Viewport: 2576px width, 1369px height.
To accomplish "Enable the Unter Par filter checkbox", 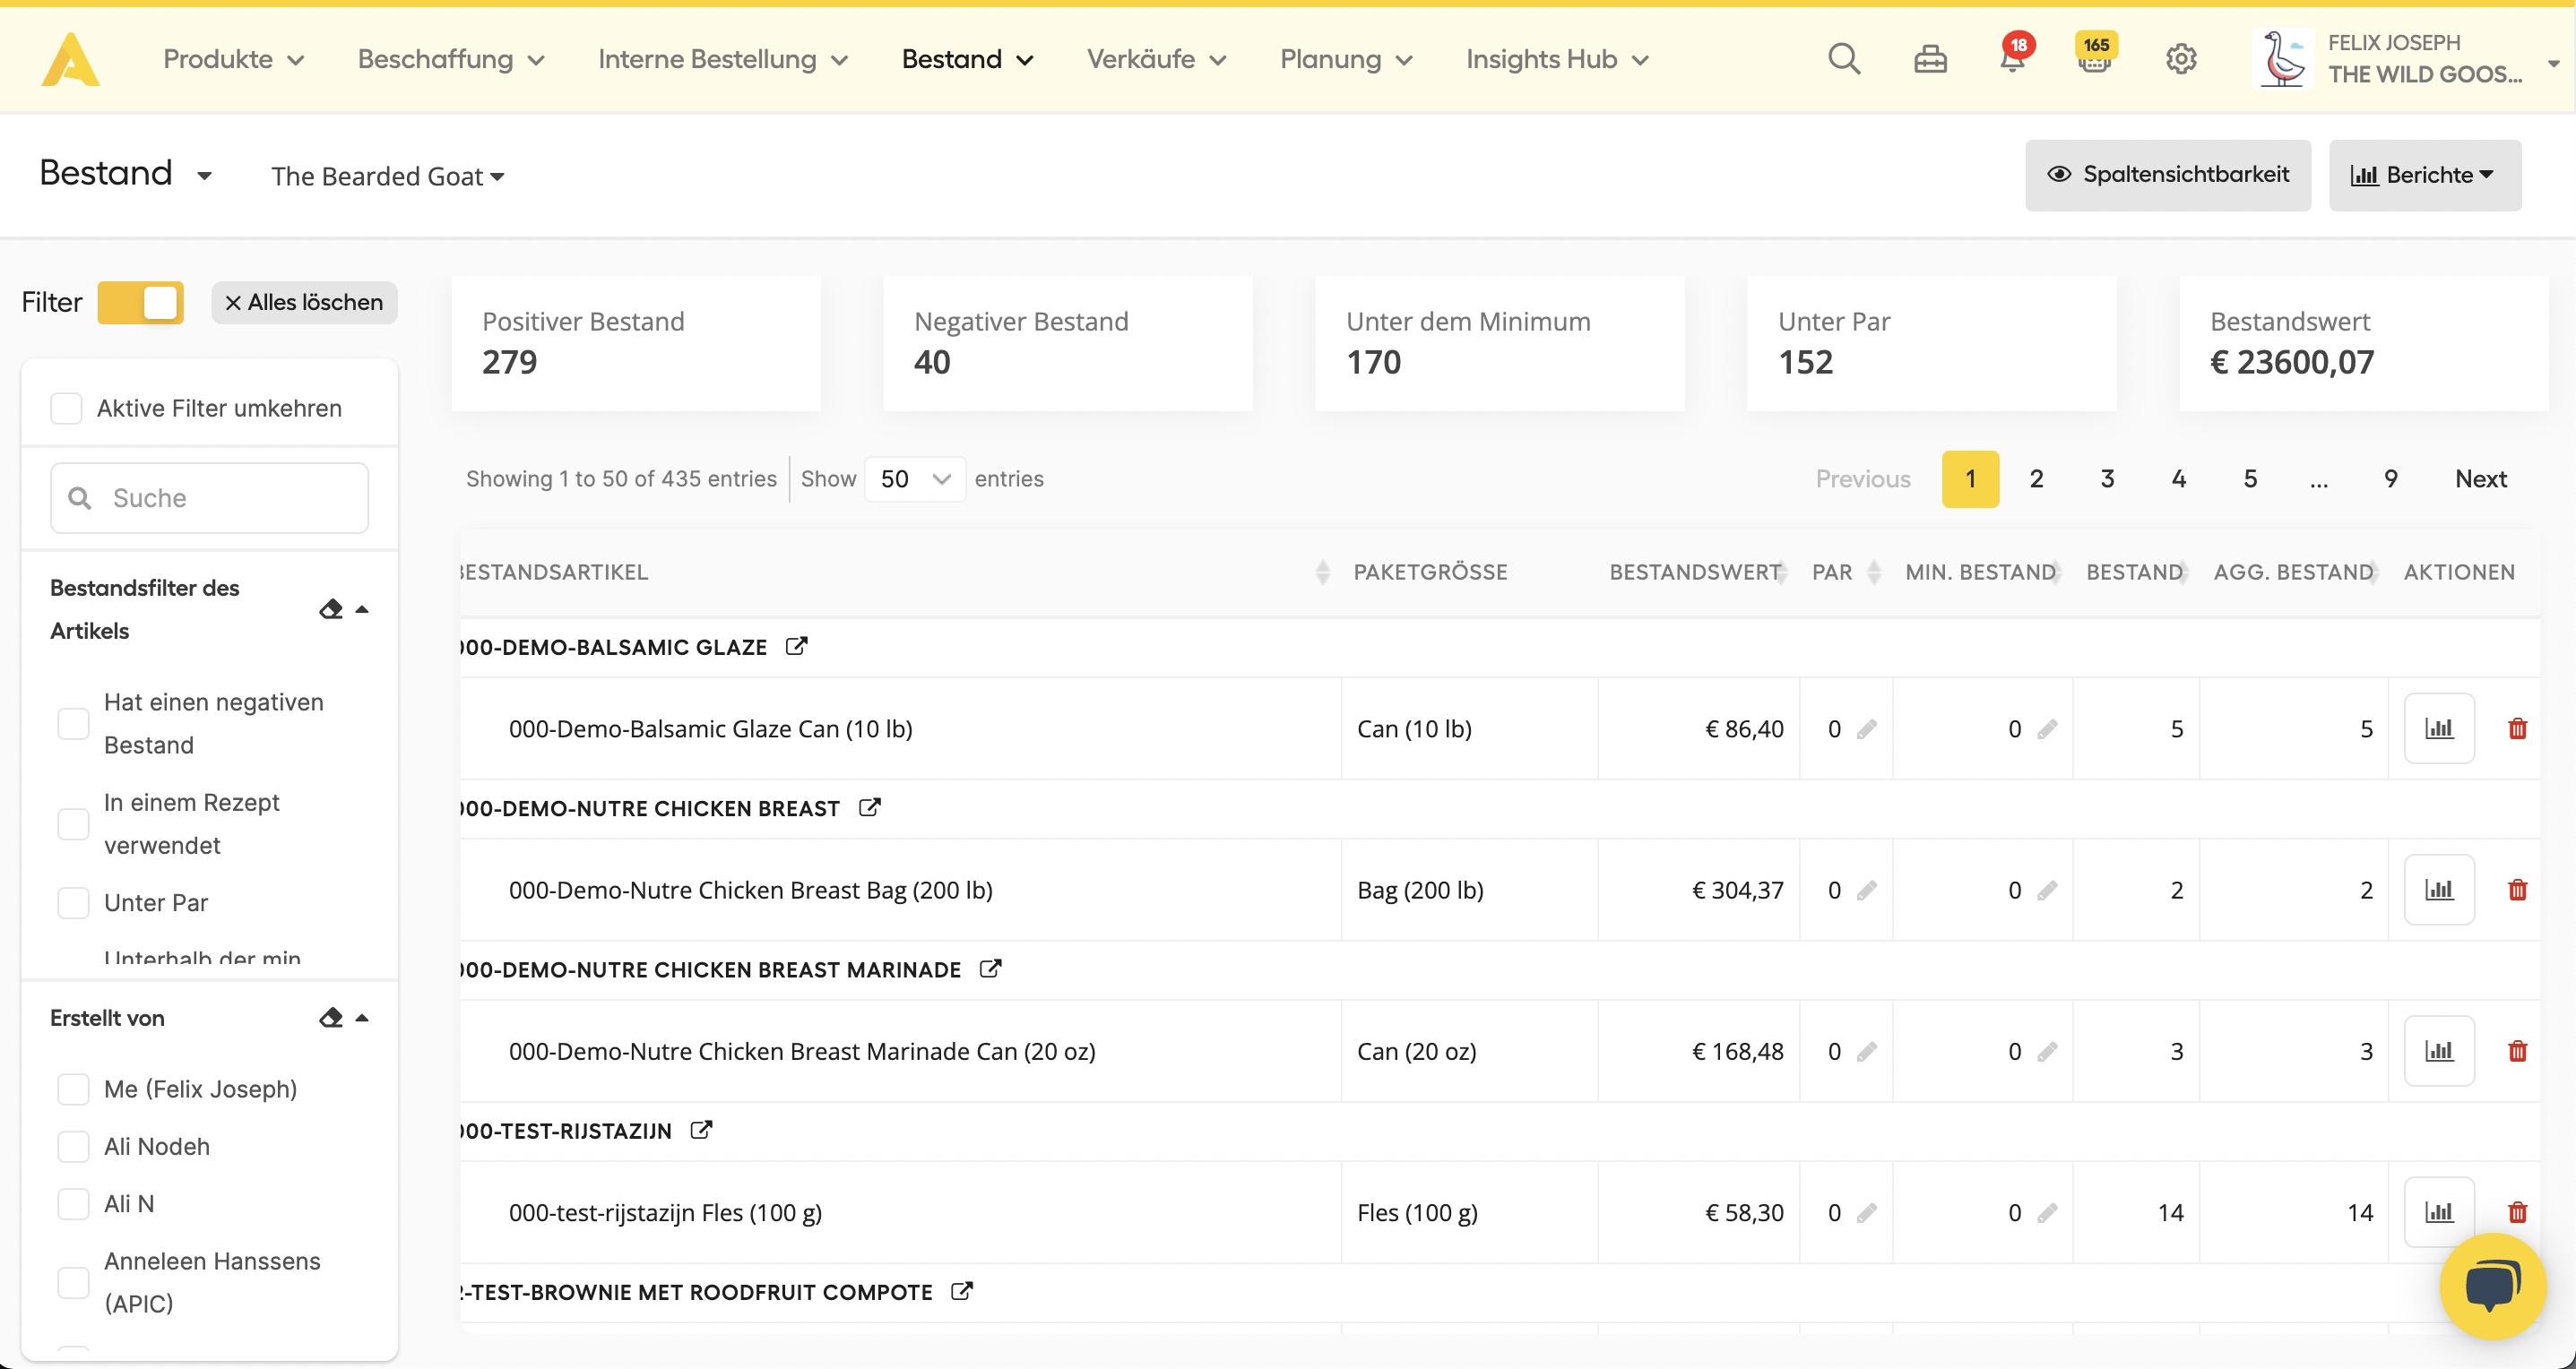I will click(73, 902).
